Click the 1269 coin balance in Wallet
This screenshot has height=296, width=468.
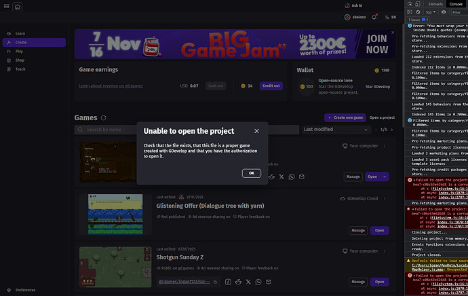[x=382, y=71]
